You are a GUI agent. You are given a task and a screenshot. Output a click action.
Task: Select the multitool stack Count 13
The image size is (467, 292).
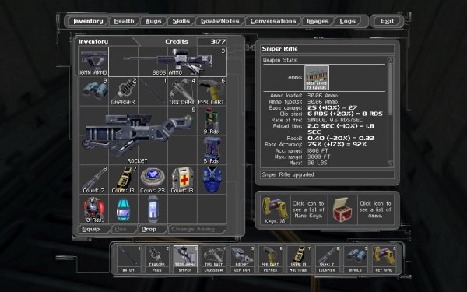[x=123, y=179]
